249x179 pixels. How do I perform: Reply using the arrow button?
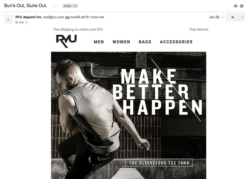click(233, 17)
